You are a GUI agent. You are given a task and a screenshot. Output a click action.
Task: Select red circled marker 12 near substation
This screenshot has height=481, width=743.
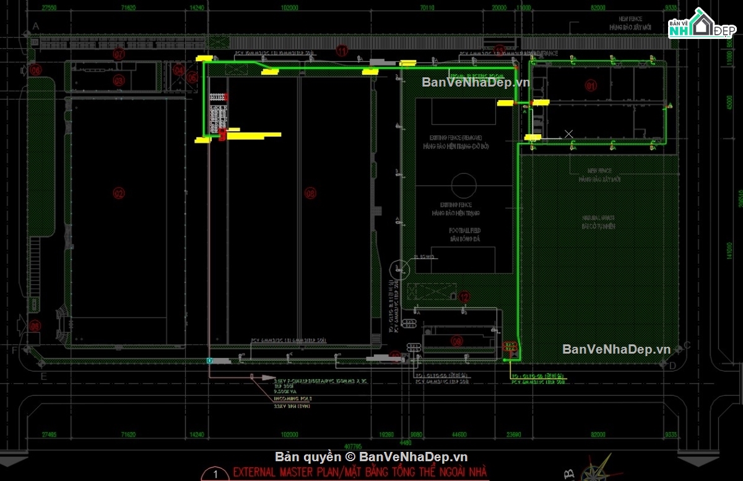tap(465, 297)
